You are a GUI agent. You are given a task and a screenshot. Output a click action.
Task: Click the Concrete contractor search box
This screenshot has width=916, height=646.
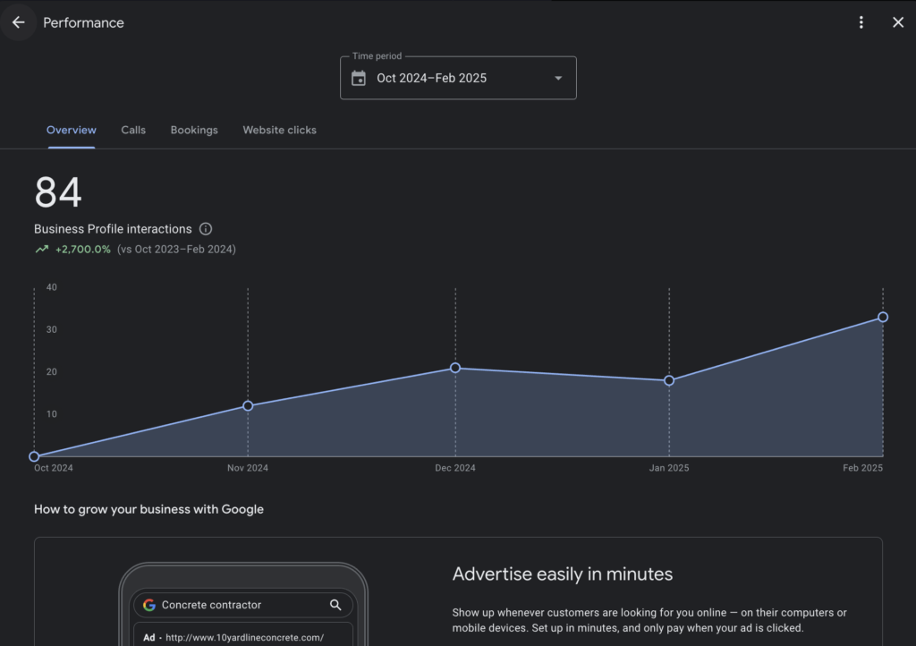(x=243, y=605)
